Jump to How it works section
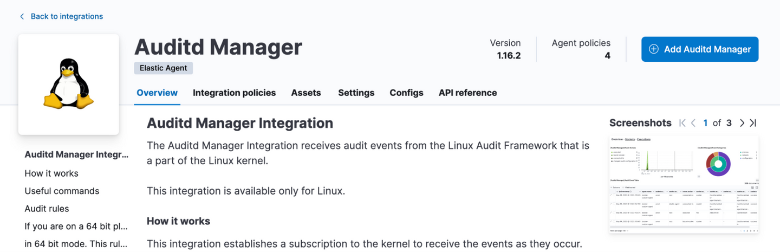This screenshot has height=252, width=780. 51,173
